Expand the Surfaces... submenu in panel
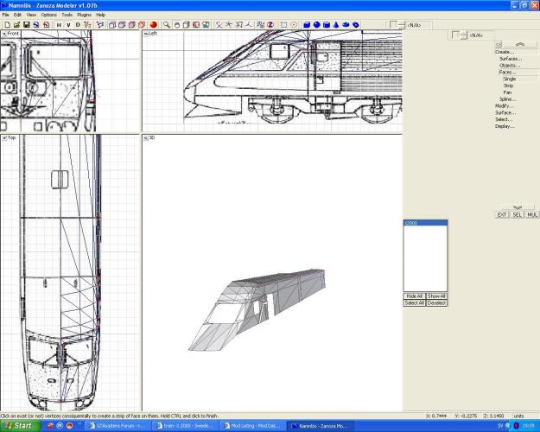Image resolution: width=540 pixels, height=432 pixels. click(510, 59)
